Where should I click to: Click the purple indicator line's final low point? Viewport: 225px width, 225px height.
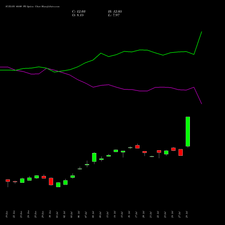pos(202,104)
